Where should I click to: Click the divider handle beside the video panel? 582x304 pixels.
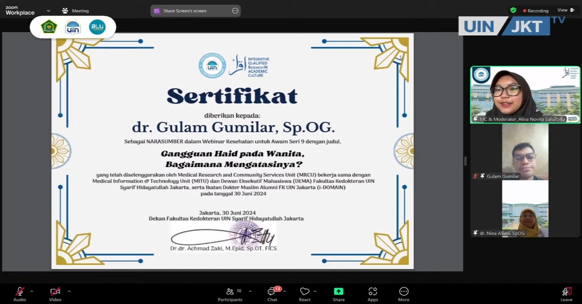(x=465, y=161)
